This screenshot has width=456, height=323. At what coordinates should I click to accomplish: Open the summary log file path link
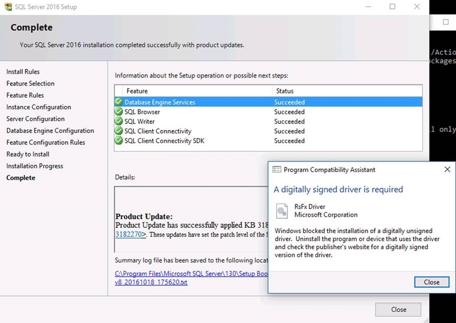191,273
